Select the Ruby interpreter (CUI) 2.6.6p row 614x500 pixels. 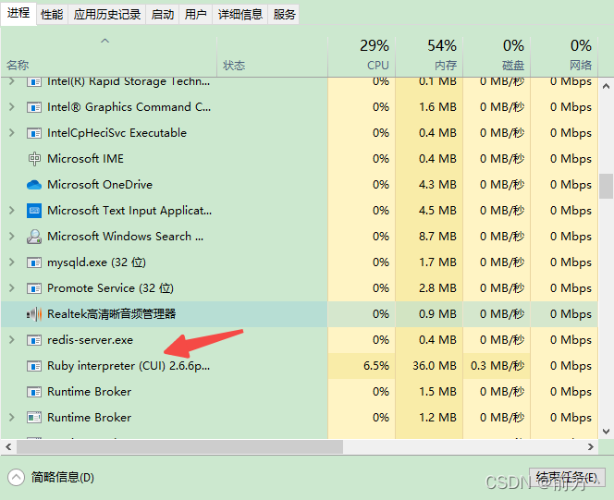[x=300, y=366]
